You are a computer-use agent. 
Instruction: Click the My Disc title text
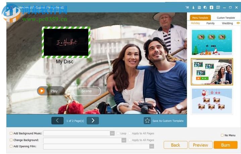65,62
